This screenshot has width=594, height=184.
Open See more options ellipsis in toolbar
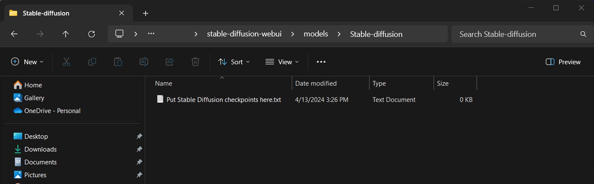tap(321, 62)
